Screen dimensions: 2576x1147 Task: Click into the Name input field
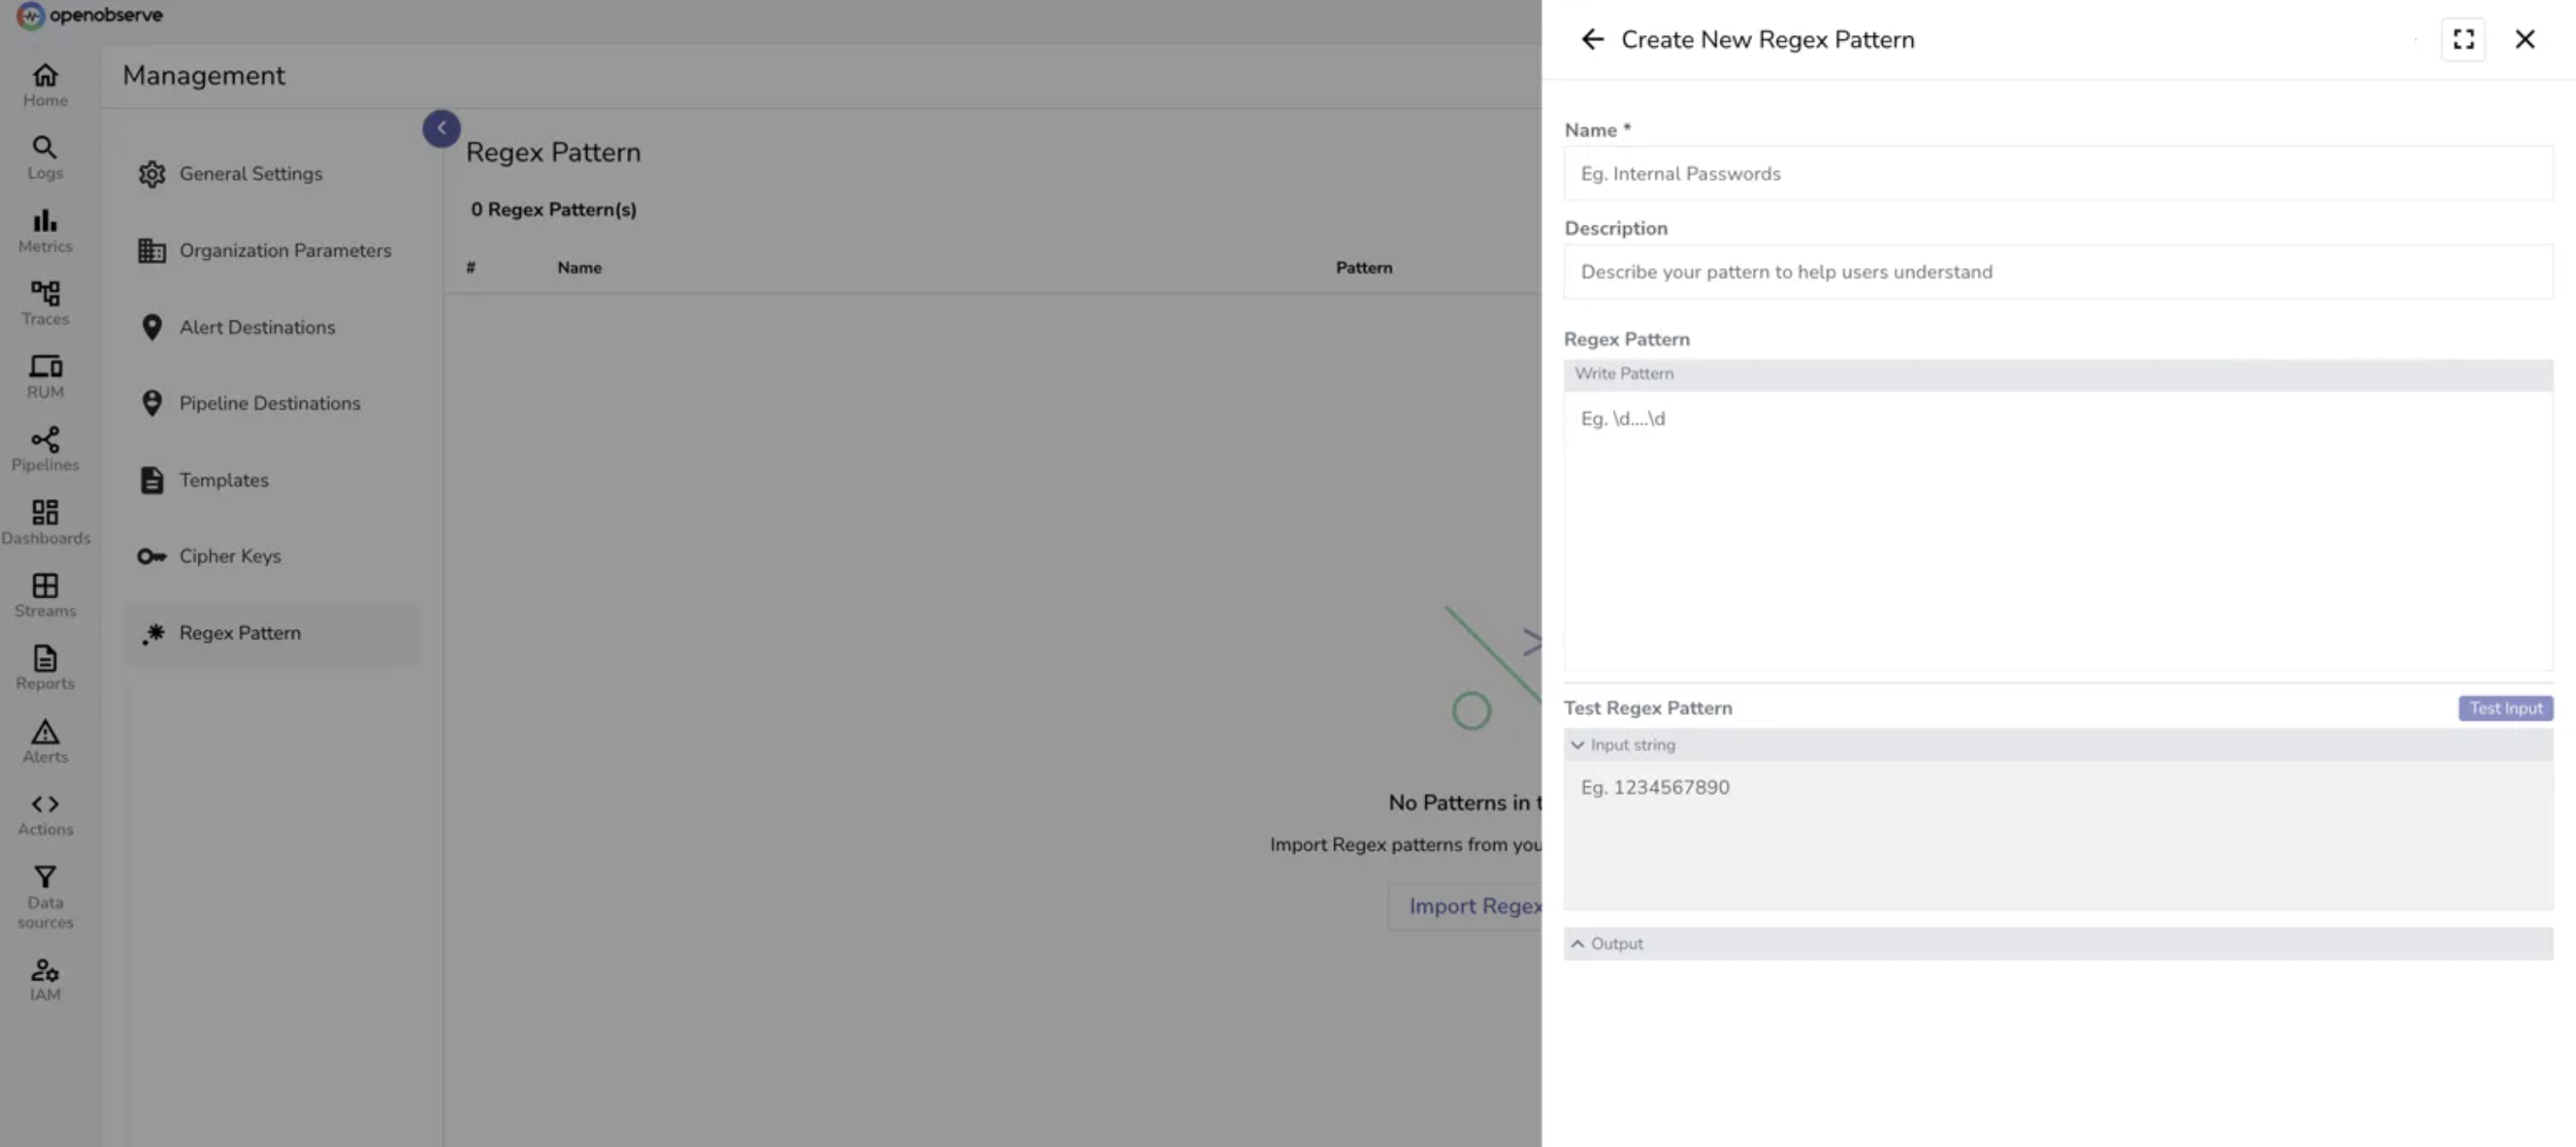[x=2058, y=174]
